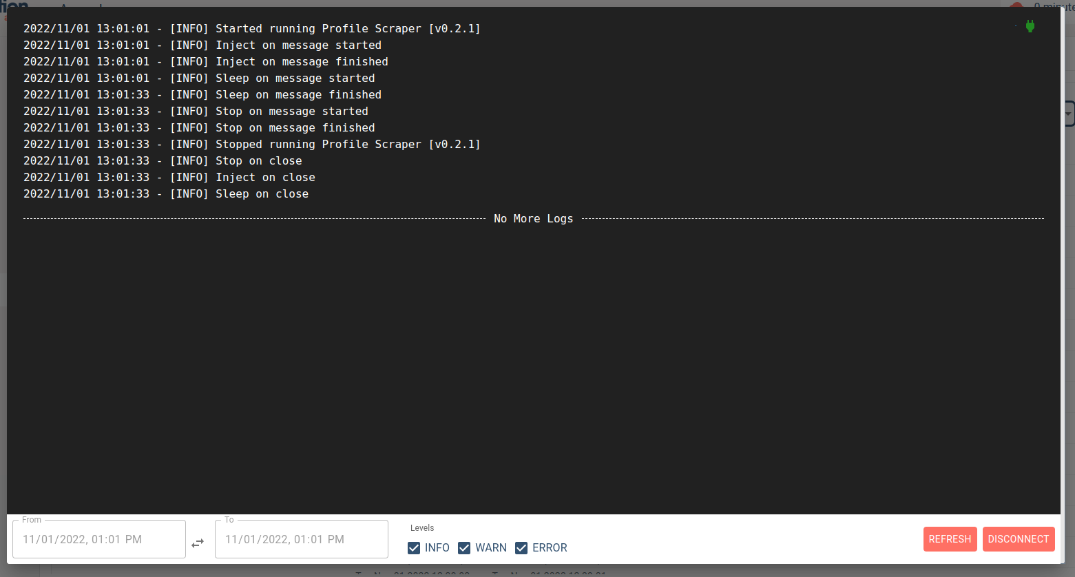Image resolution: width=1075 pixels, height=577 pixels.
Task: Select the 'Stopped running Profile Scraper' log line
Action: click(x=252, y=145)
